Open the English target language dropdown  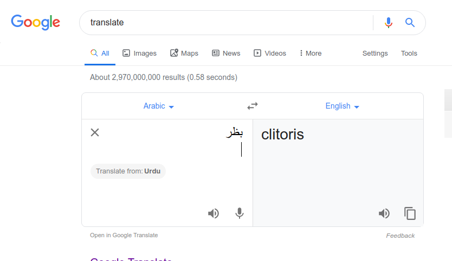pos(342,106)
